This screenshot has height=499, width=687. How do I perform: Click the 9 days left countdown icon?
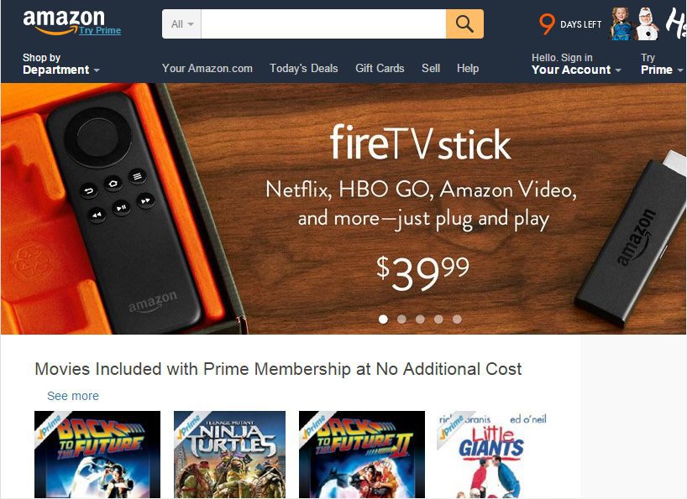(x=547, y=24)
